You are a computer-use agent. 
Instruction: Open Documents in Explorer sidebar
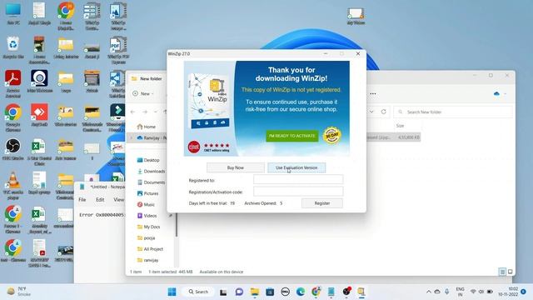click(152, 182)
